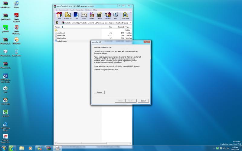Click the Add toolbar icon in WinRAR
The height and width of the screenshot is (151, 242).
click(59, 16)
